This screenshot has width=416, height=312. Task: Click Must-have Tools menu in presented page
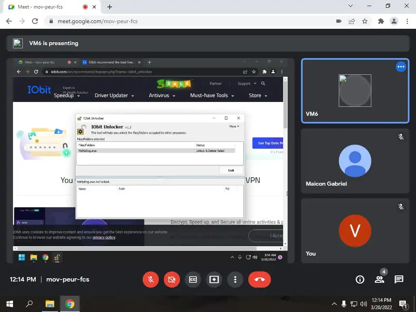tap(212, 95)
